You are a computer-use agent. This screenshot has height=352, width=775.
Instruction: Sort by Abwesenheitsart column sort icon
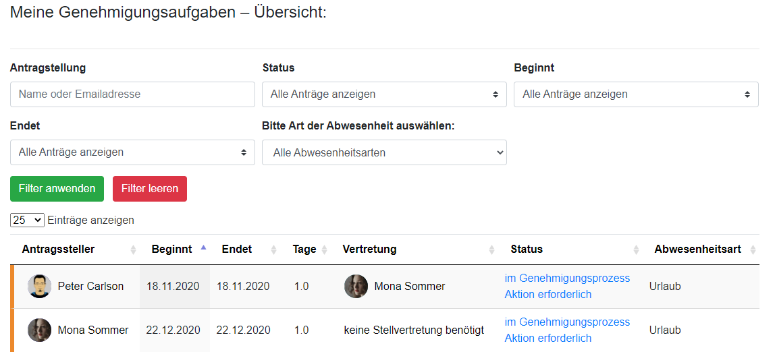point(753,250)
